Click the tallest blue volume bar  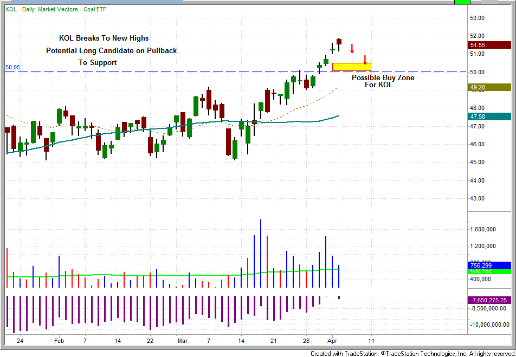pyautogui.click(x=261, y=254)
